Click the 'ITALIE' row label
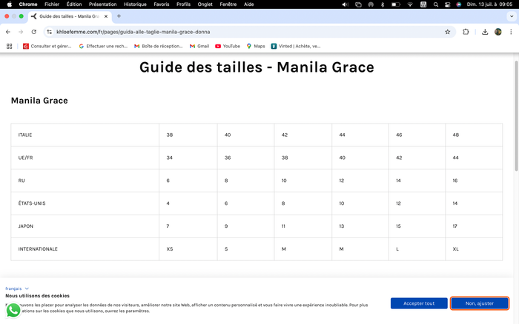 point(25,135)
